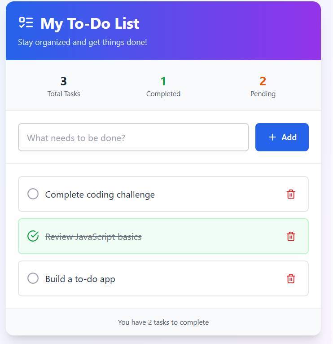Click the number 3 above Total Tasks
This screenshot has height=344, width=333.
(x=64, y=81)
